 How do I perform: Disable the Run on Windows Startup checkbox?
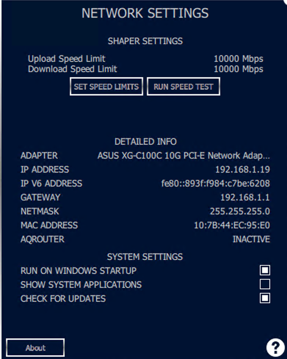coord(265,271)
